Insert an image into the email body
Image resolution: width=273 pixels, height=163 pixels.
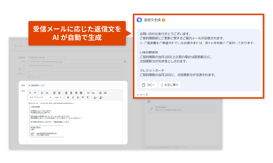(x=101, y=93)
